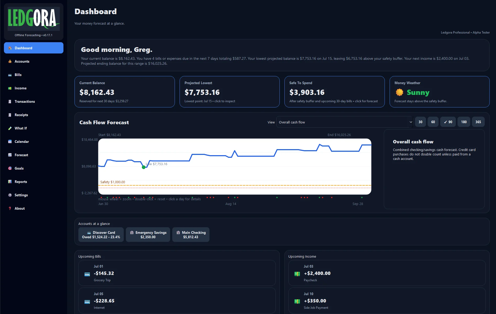Click the About question mark icon
The height and width of the screenshot is (314, 496).
10,209
